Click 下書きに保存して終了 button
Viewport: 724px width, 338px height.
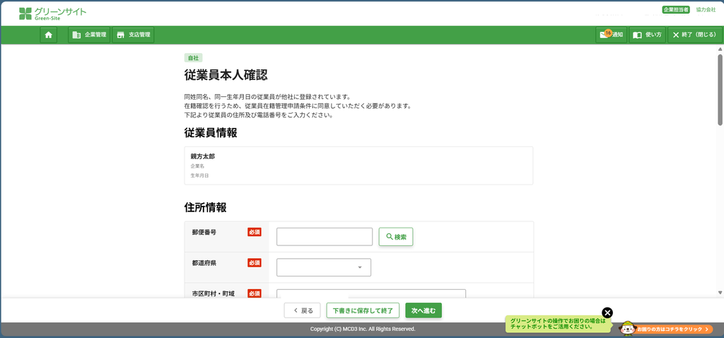click(x=363, y=310)
